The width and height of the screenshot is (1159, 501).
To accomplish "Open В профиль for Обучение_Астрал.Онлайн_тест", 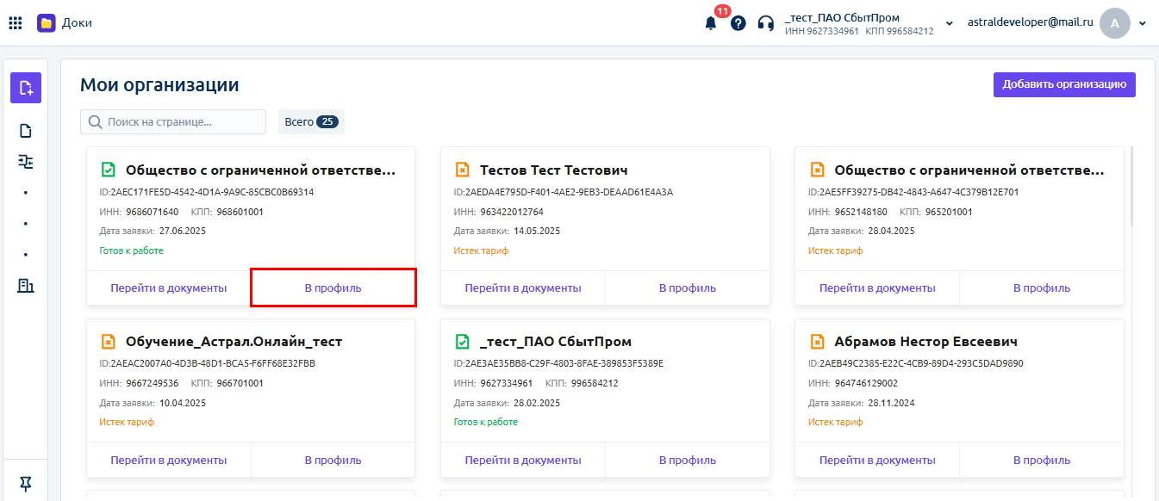I will [333, 461].
